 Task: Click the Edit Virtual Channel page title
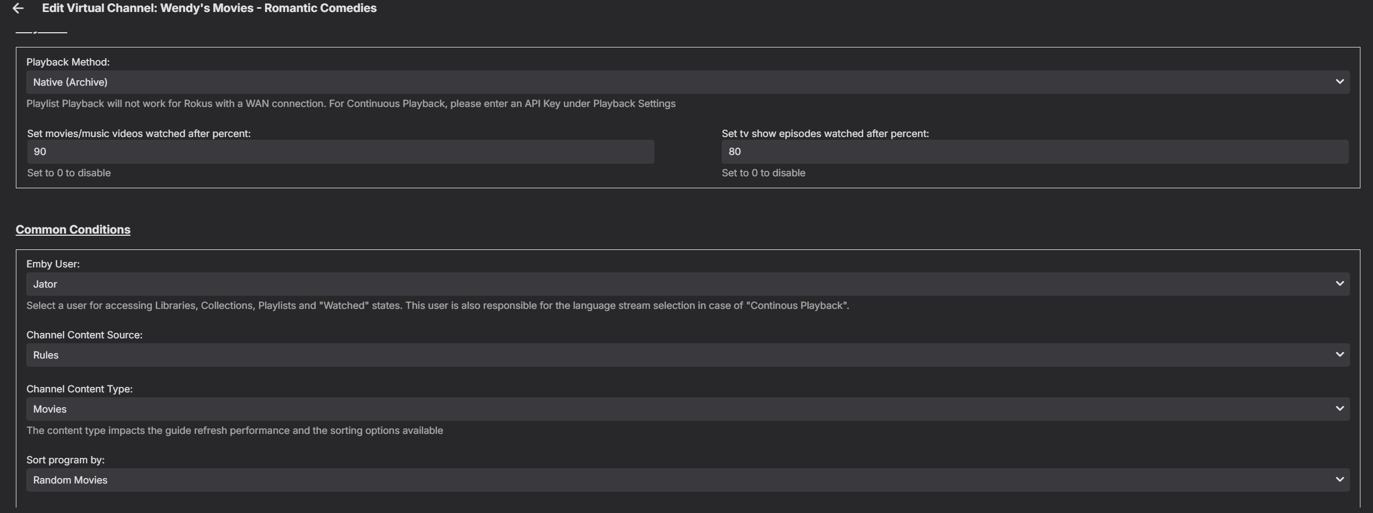[x=209, y=8]
